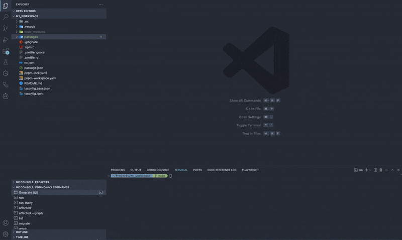Open the Playwright tab
The width and height of the screenshot is (402, 240).
(250, 170)
